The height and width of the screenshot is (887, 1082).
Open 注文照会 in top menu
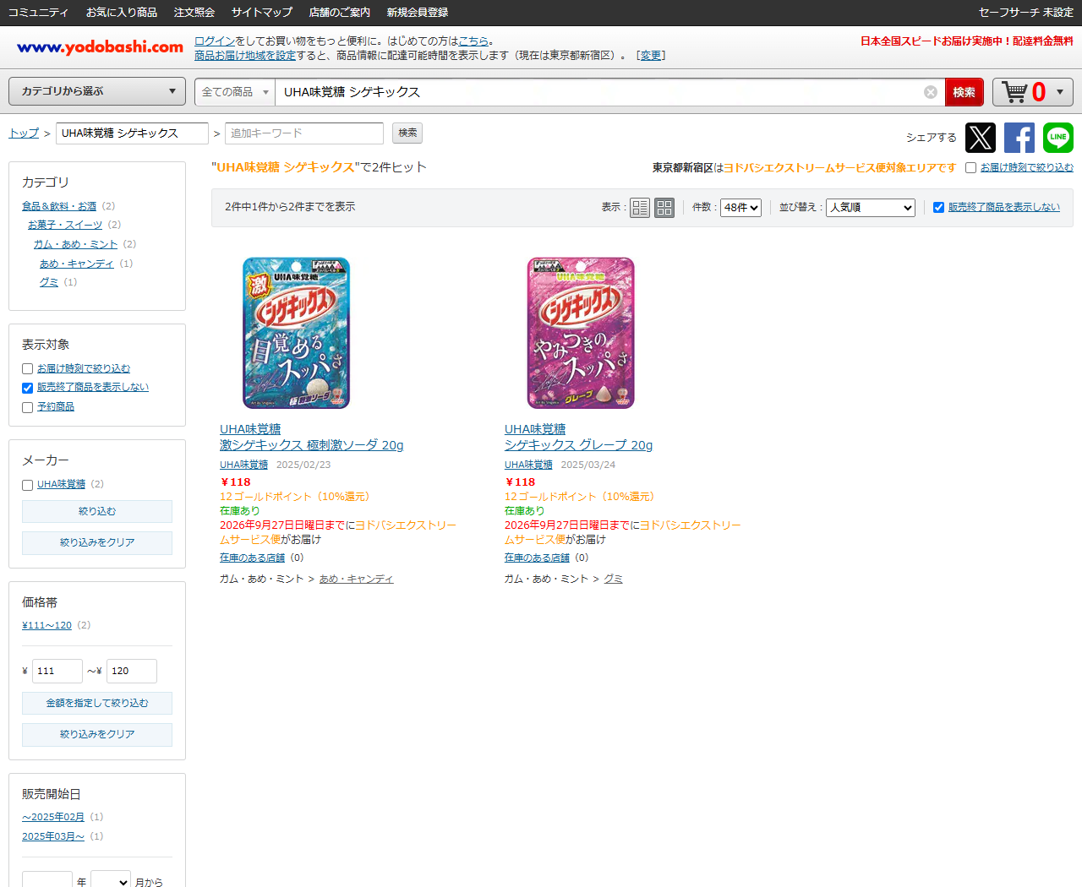pos(194,13)
